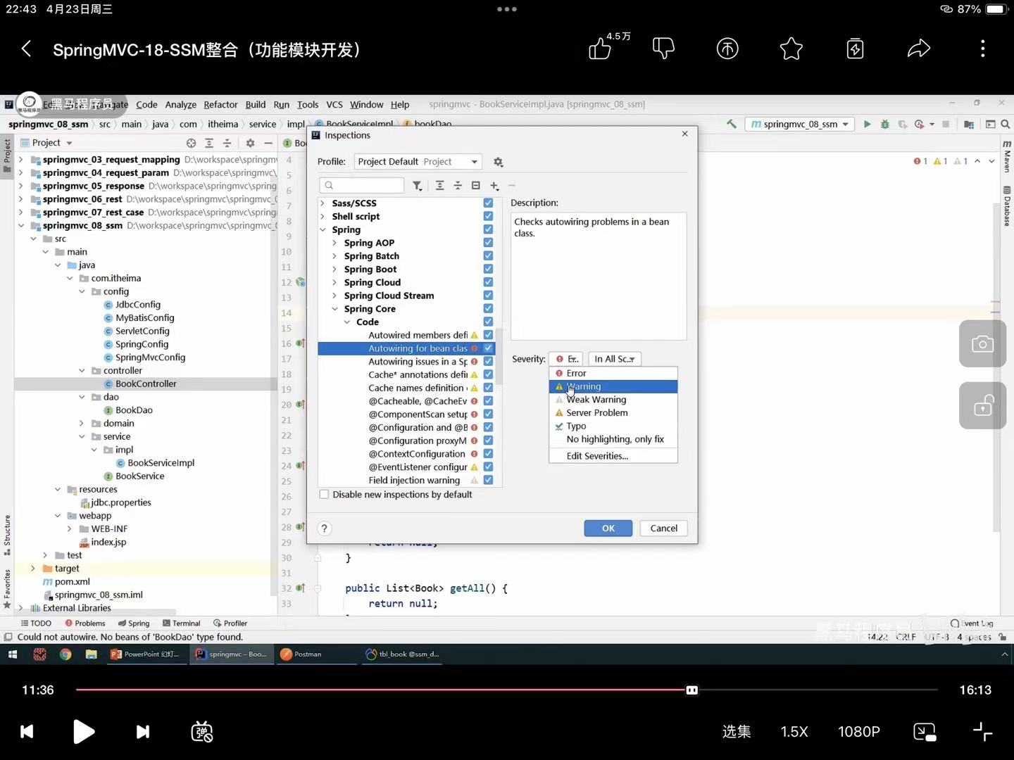1014x760 pixels.
Task: Select Error in the severity list
Action: tap(613, 373)
